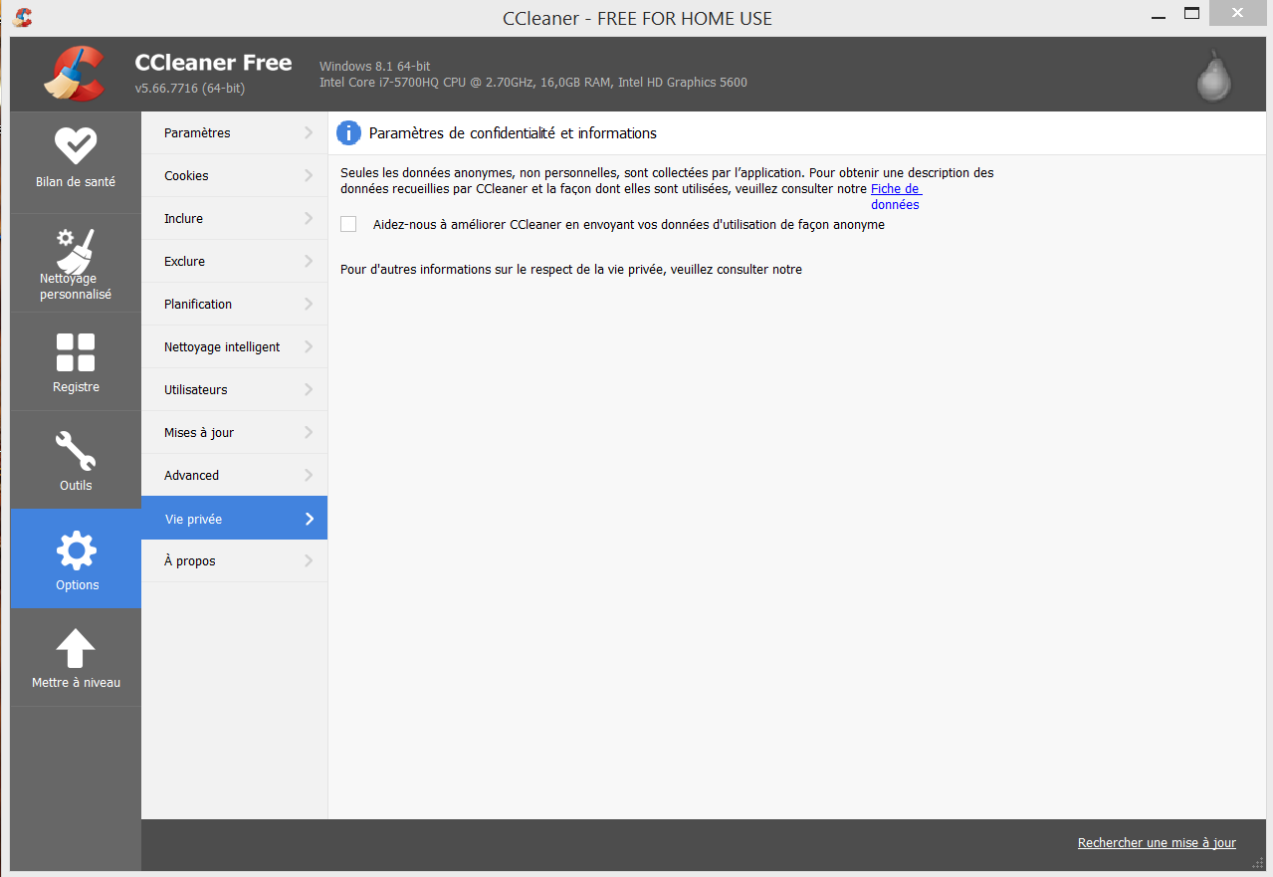The height and width of the screenshot is (877, 1273).
Task: Open Cookies options page
Action: (234, 175)
